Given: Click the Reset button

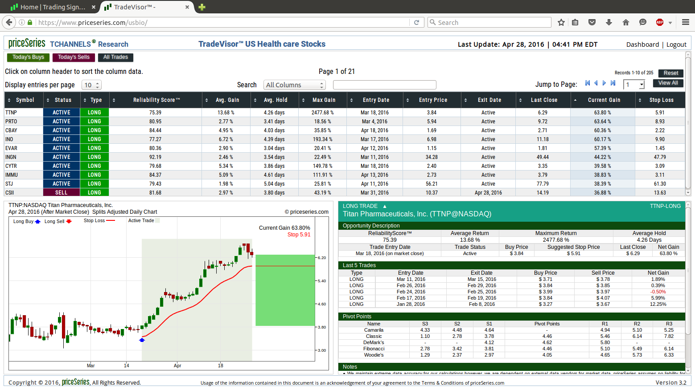Looking at the screenshot, I should coord(670,73).
